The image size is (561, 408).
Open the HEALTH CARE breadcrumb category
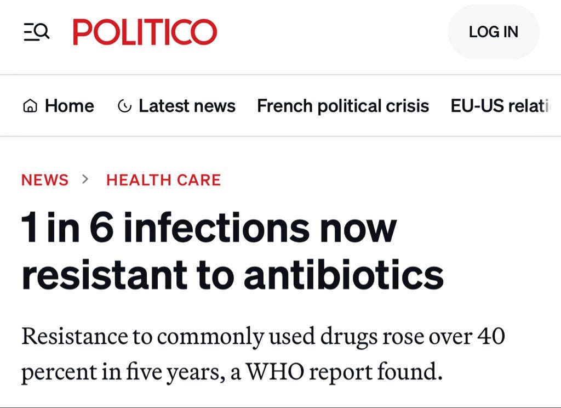point(163,179)
